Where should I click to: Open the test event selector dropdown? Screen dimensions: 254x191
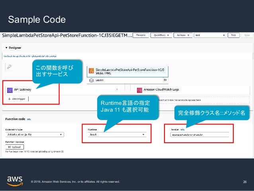coord(210,35)
